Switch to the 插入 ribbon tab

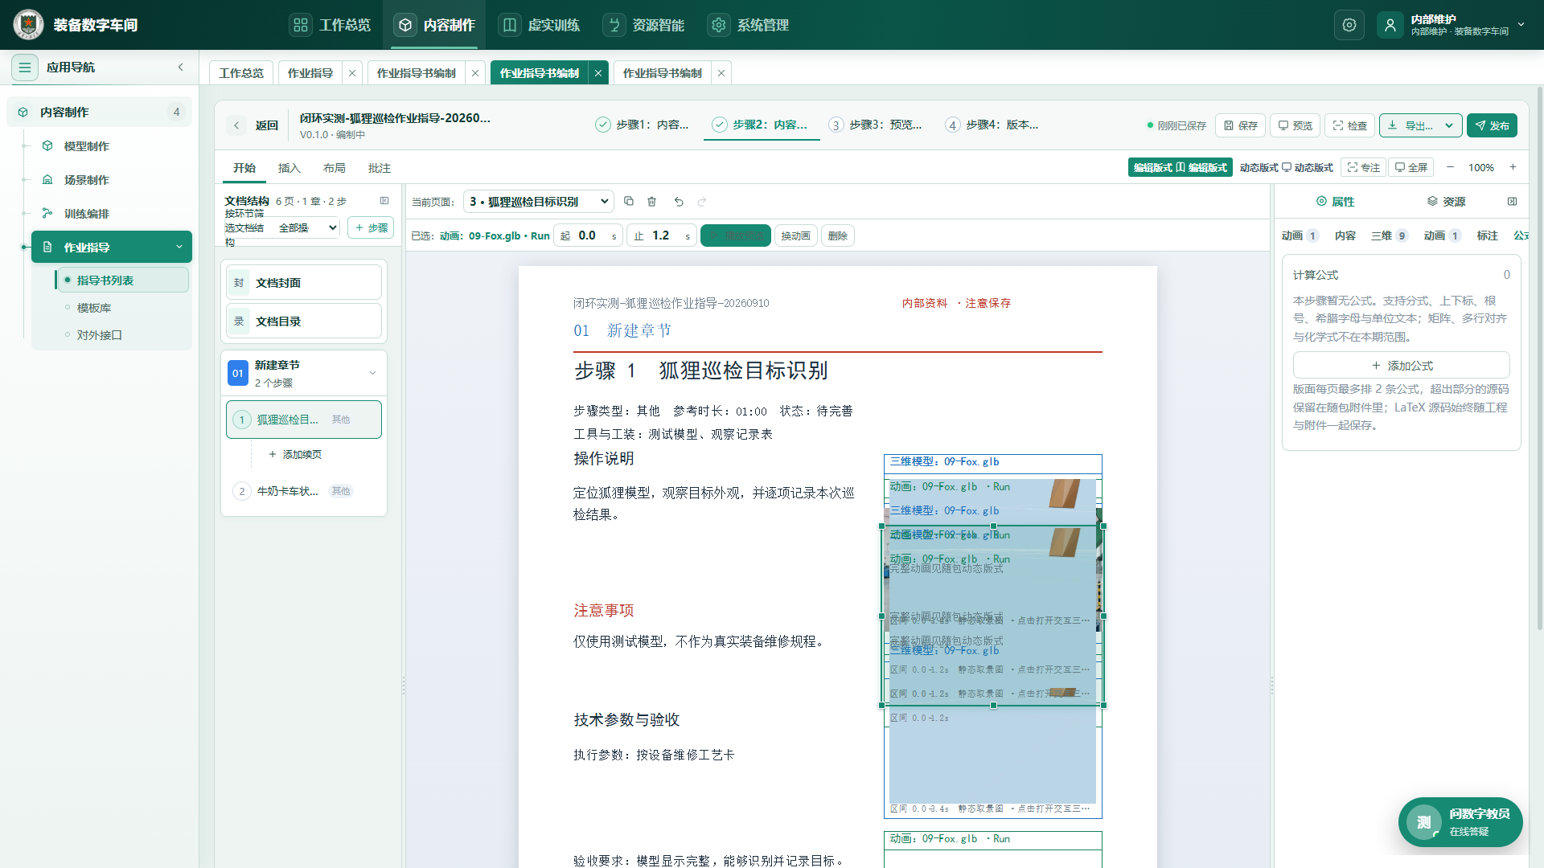coord(289,168)
